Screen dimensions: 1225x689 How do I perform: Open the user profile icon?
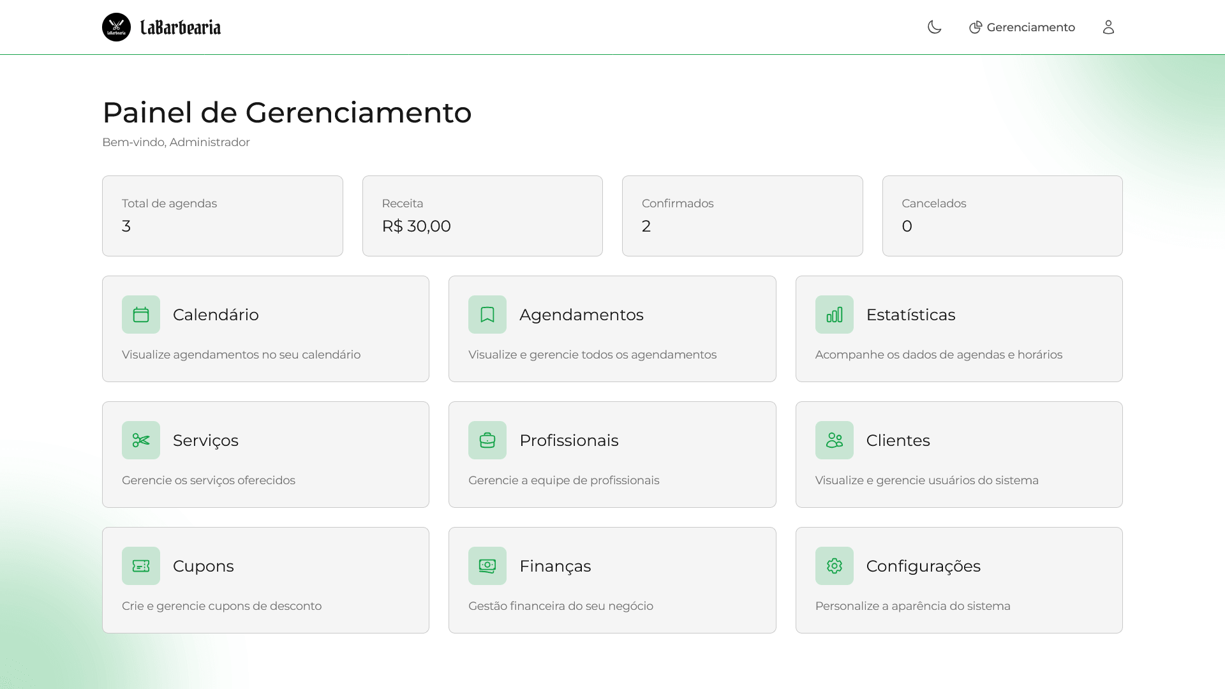[x=1108, y=27]
